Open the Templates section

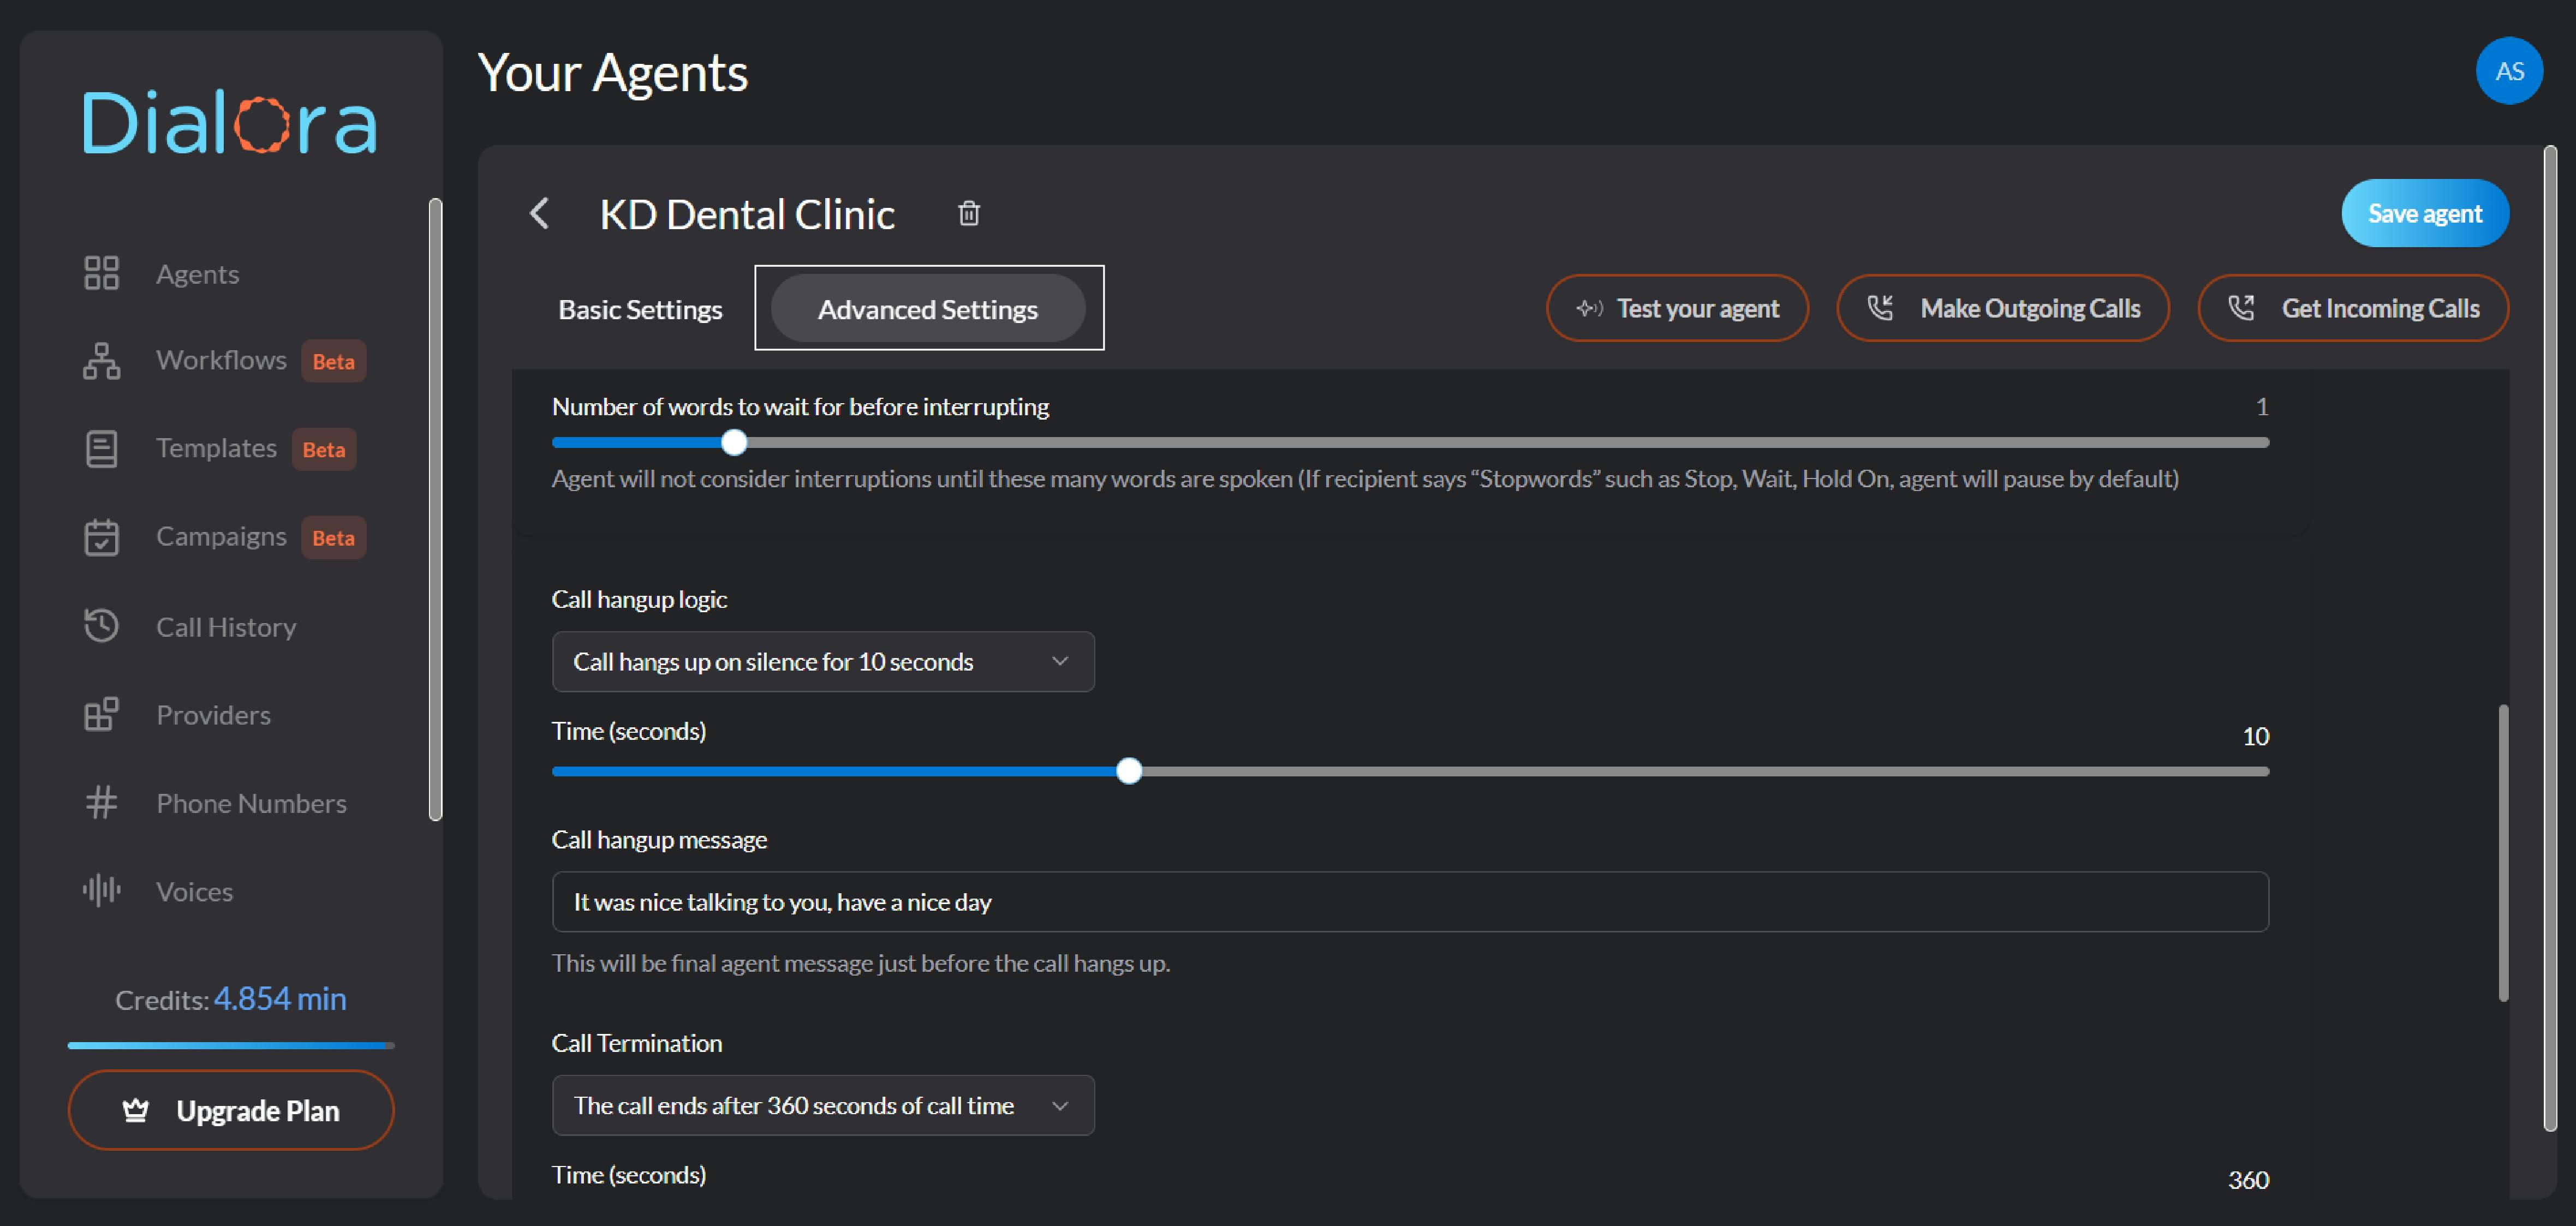tap(216, 448)
